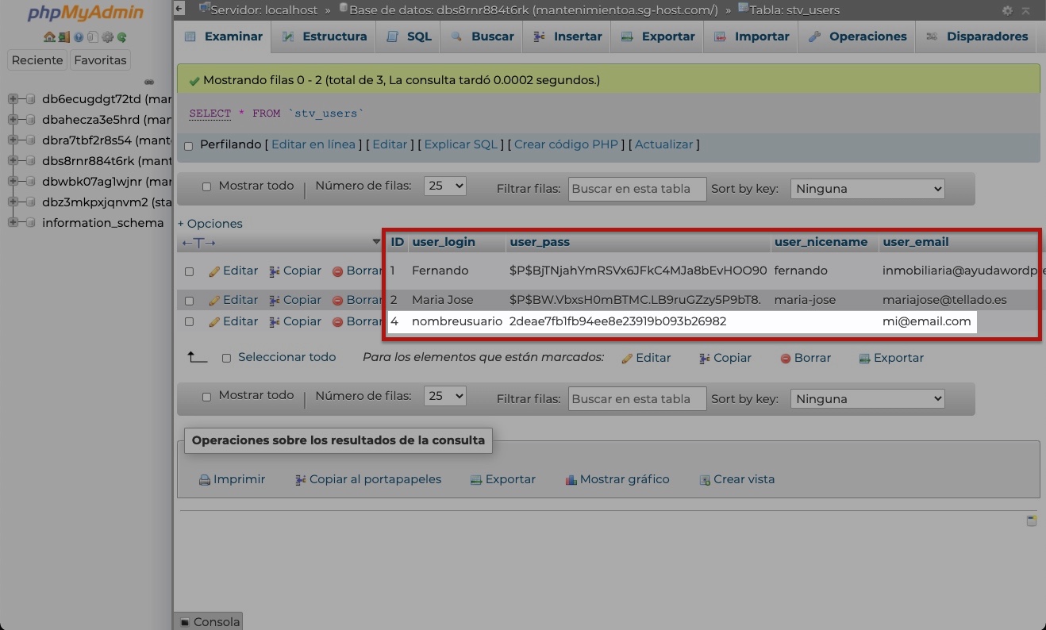Viewport: 1046px width, 630px height.
Task: Open settings via gear icon in sidebar
Action: pos(106,36)
